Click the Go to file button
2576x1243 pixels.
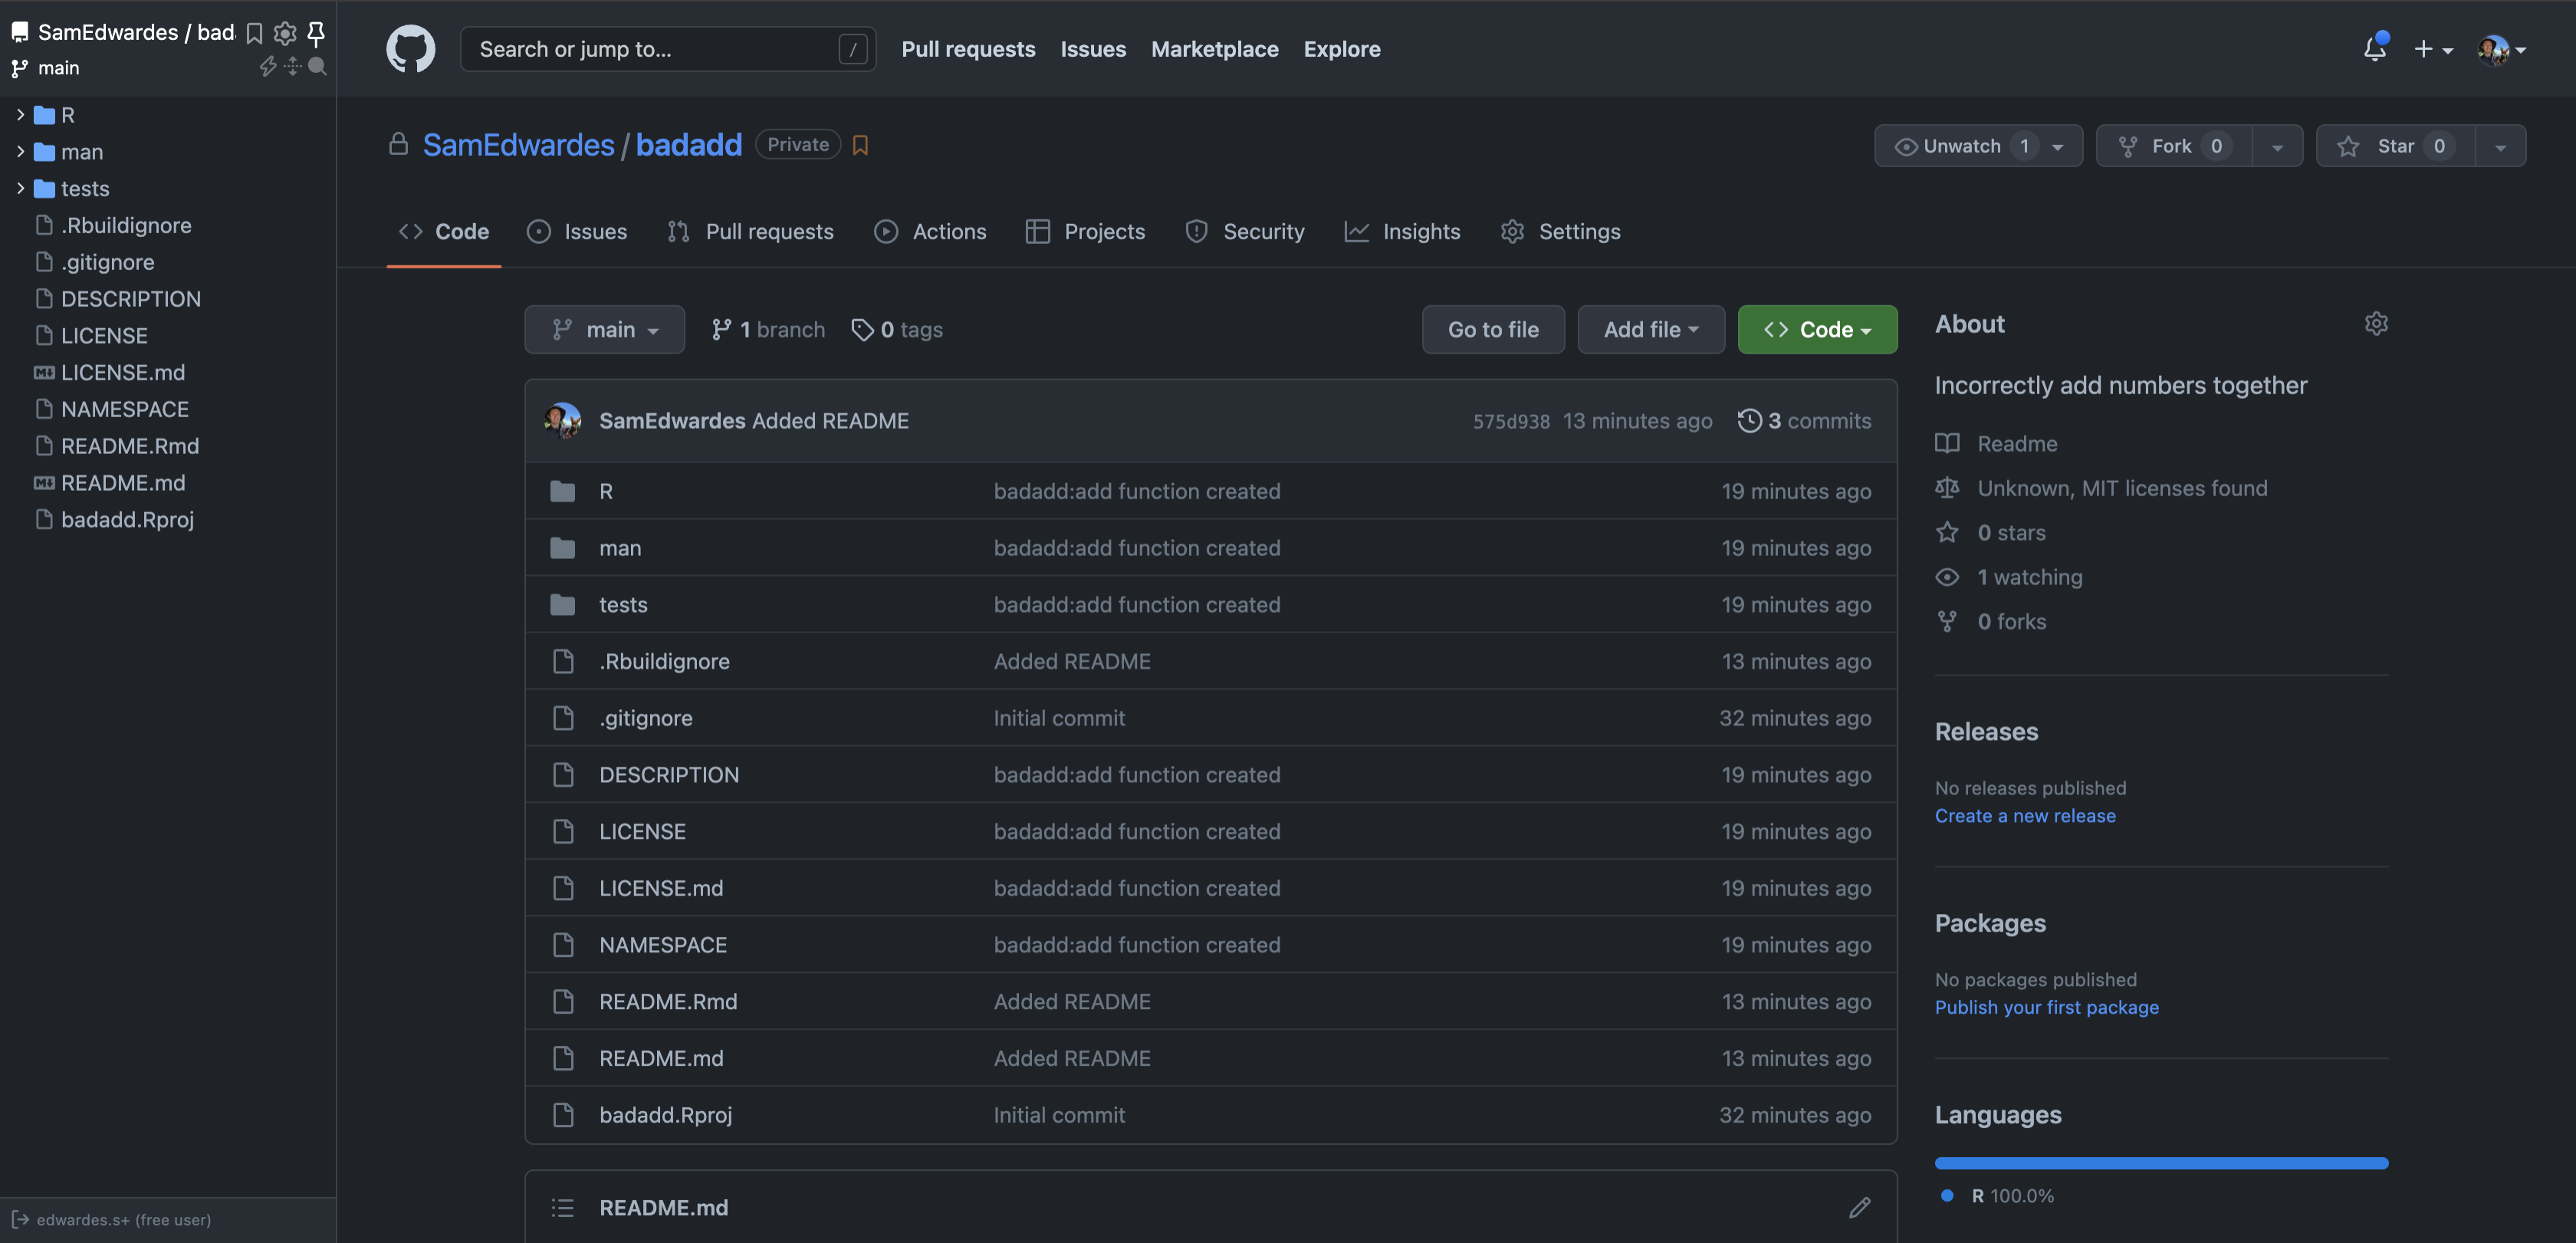point(1493,329)
